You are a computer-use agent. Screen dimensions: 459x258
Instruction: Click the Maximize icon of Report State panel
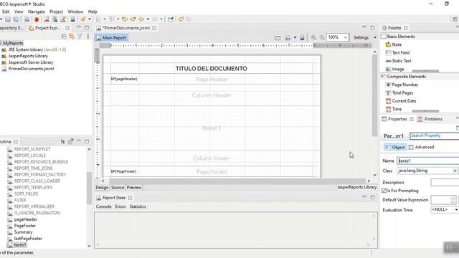click(x=372, y=198)
